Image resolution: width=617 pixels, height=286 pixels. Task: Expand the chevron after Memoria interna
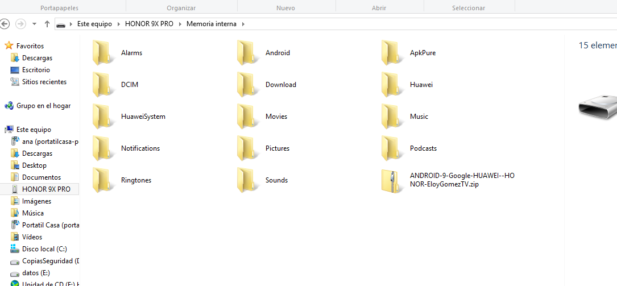tap(242, 24)
